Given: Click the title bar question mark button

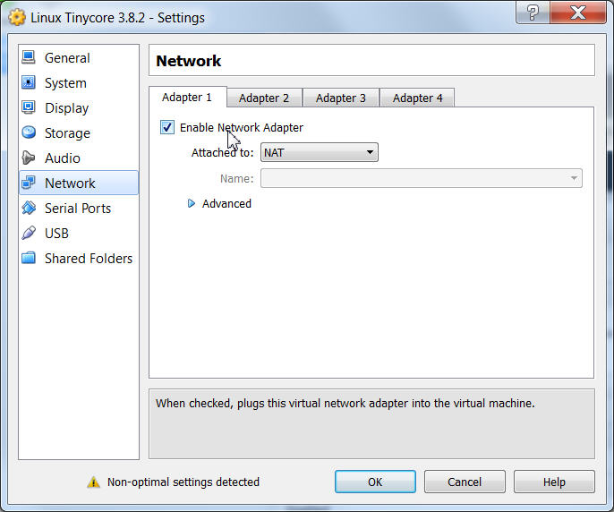Looking at the screenshot, I should point(533,14).
